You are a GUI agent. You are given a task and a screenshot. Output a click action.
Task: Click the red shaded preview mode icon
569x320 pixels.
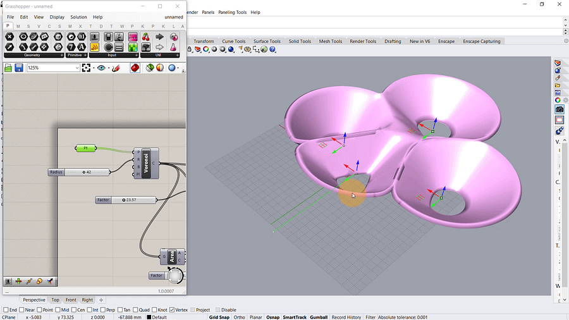pos(135,68)
